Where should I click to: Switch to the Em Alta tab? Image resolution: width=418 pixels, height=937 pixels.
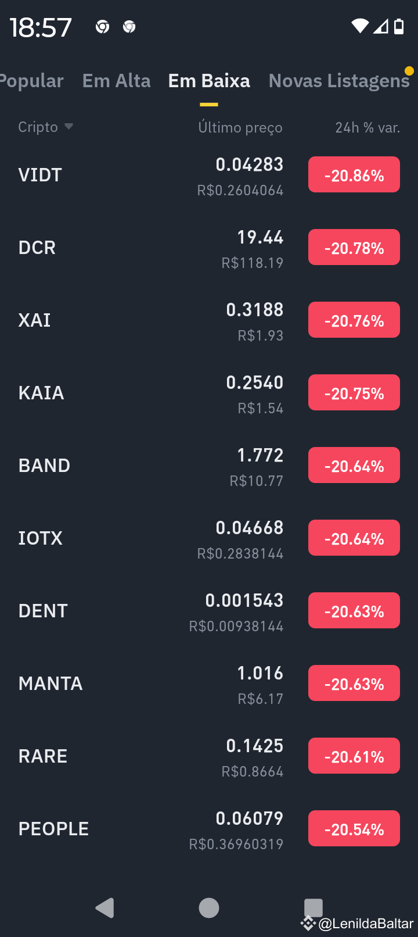117,81
